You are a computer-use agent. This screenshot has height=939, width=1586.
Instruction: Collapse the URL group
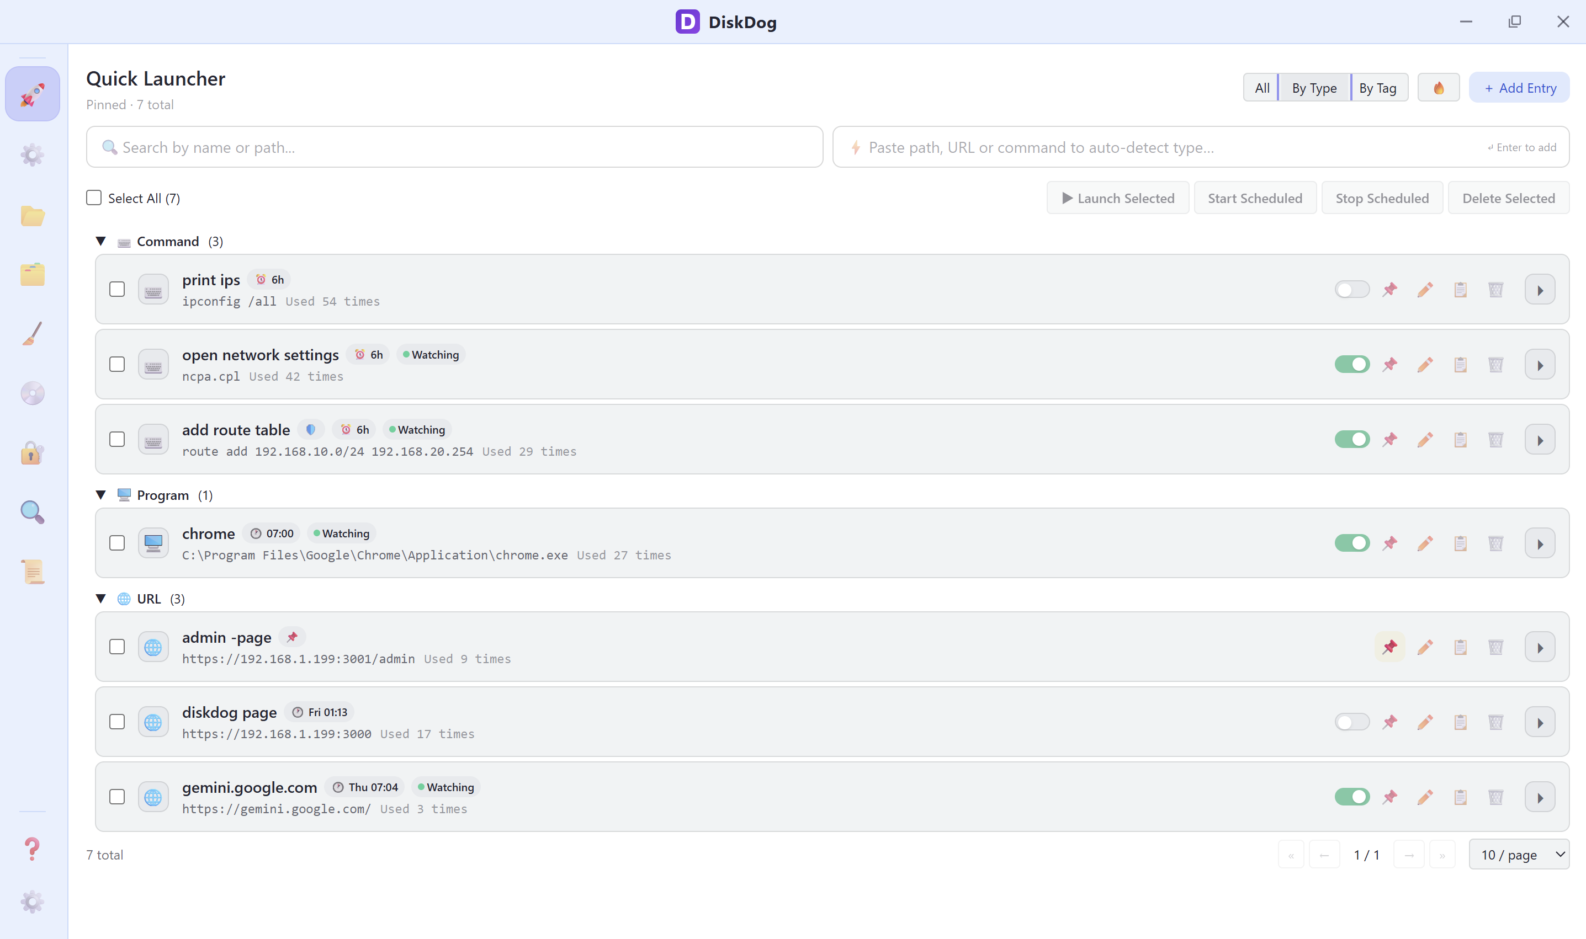(x=100, y=599)
